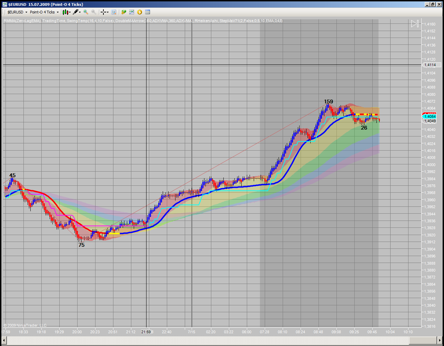Click the swing label 45

point(12,175)
